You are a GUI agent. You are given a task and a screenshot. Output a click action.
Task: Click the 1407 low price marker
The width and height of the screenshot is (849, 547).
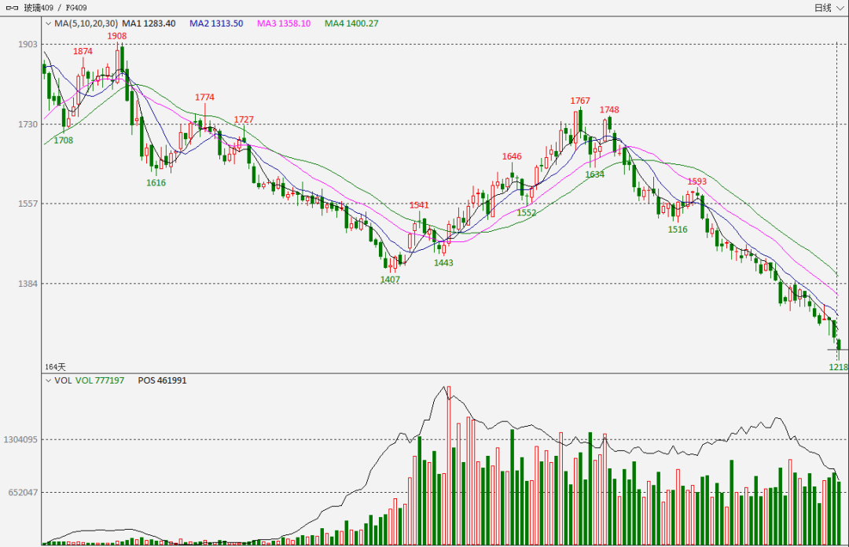(390, 280)
